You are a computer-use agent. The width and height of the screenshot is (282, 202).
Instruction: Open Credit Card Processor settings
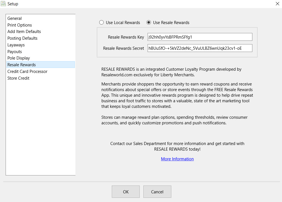click(x=27, y=72)
